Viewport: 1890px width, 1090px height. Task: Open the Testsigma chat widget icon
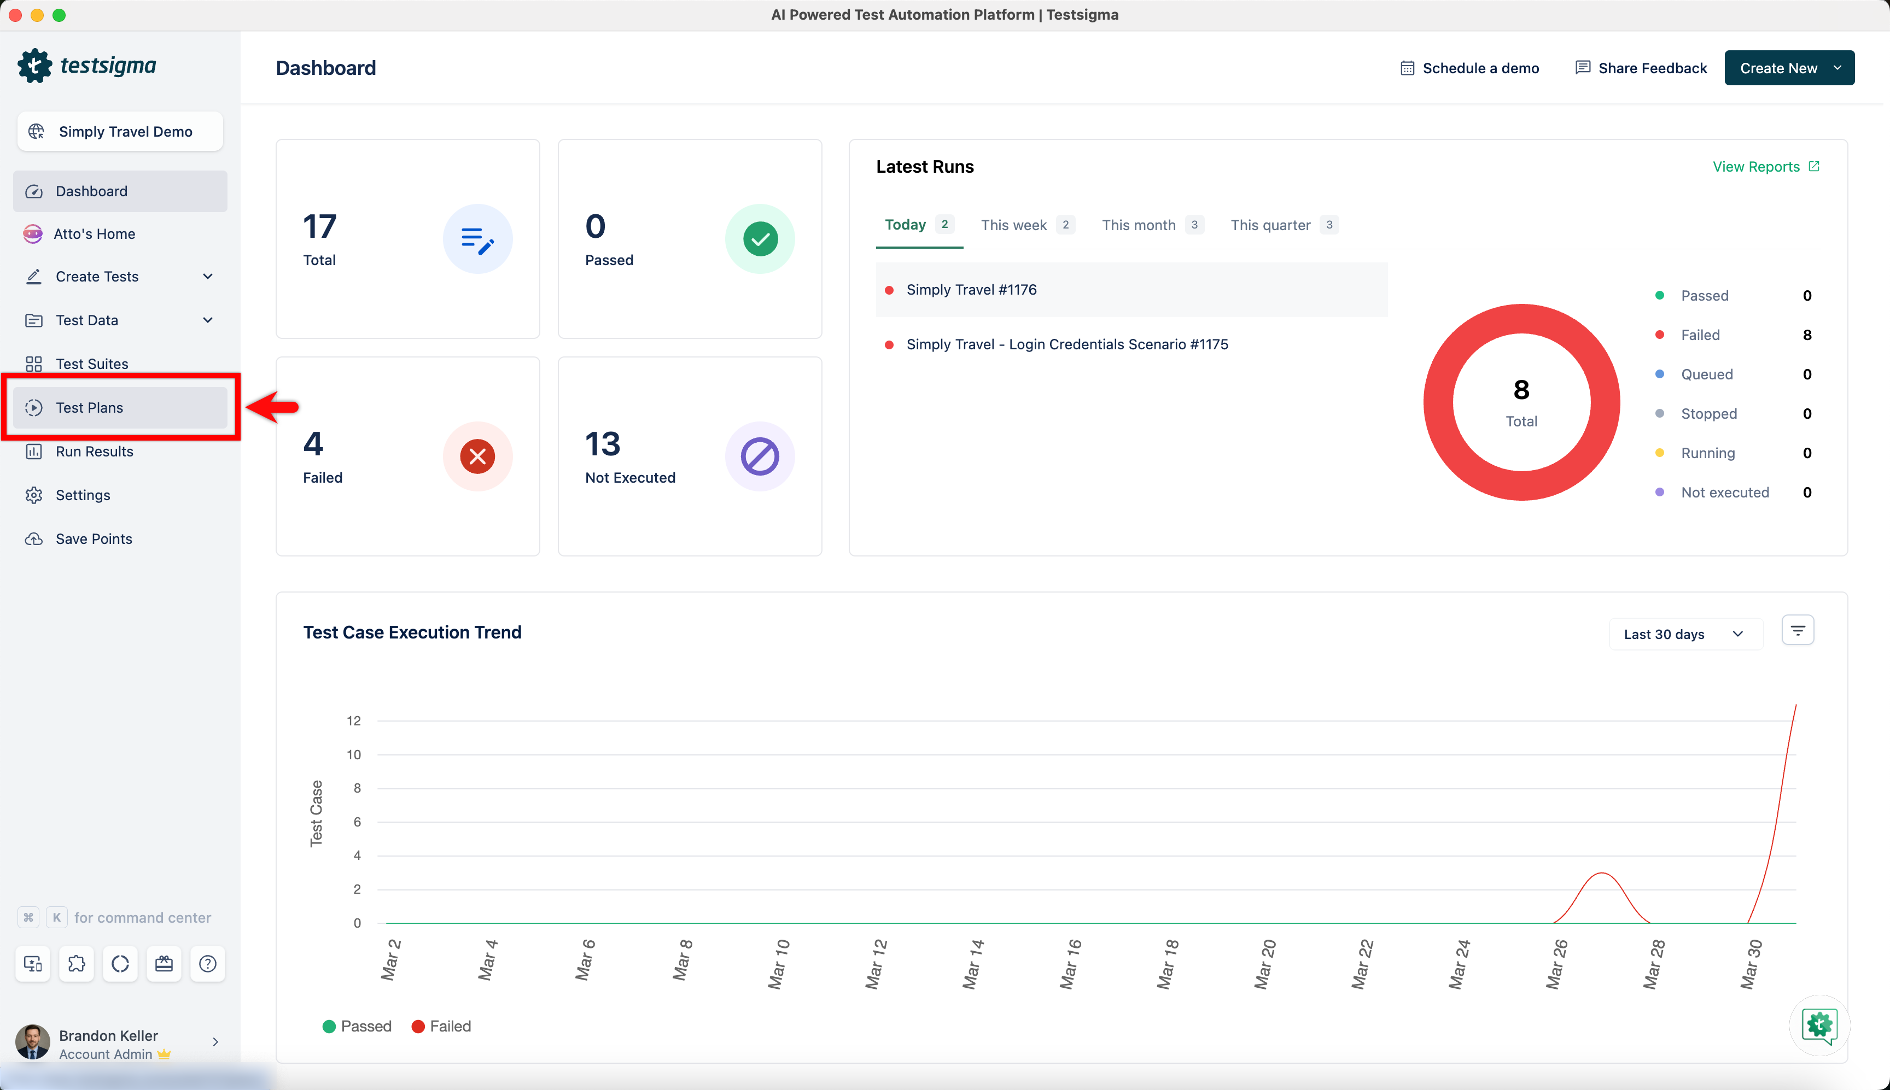[1819, 1025]
